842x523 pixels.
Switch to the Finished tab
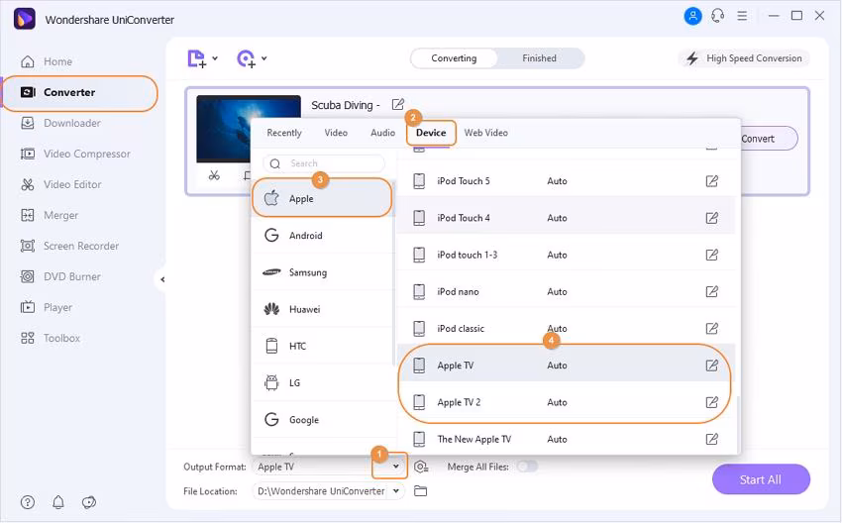tap(539, 58)
